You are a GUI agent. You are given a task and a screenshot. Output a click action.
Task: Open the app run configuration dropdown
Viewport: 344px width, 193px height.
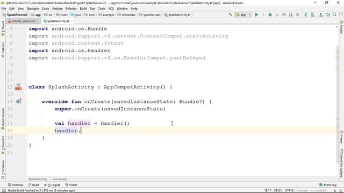[243, 14]
